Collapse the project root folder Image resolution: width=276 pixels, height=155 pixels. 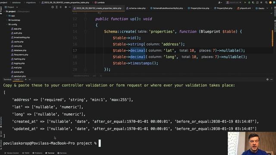click(5, 12)
